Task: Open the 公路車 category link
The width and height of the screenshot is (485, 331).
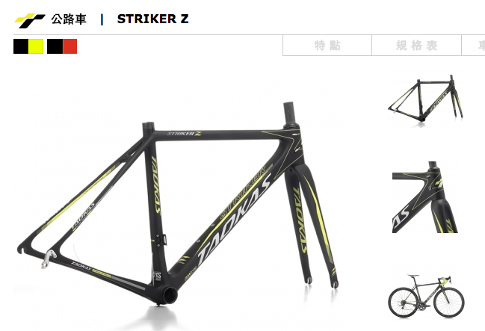Action: pos(69,19)
